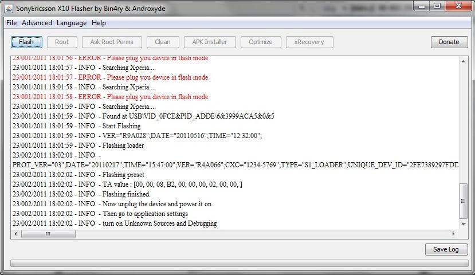This screenshot has height=275, width=475.
Task: Click the horizontal scrollbar thumb
Action: pos(48,234)
